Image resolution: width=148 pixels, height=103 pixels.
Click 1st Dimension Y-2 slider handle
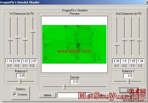pos(33,31)
